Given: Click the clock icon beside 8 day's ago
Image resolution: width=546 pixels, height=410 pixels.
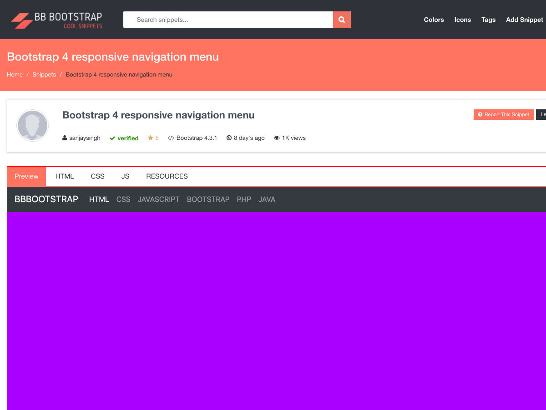Looking at the screenshot, I should coord(229,138).
